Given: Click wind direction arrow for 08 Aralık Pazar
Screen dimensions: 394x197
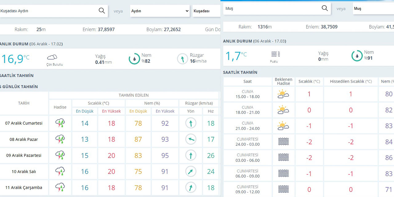Looking at the screenshot, I should [191, 139].
